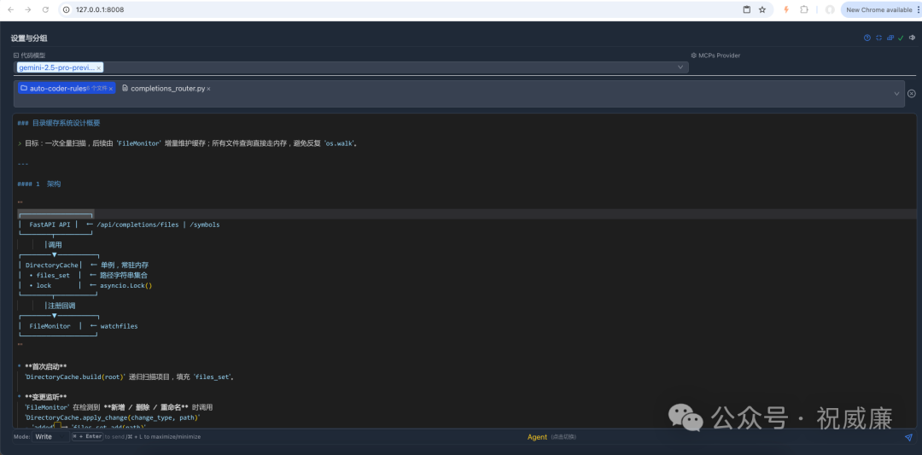Go back in browser history
Image resolution: width=922 pixels, height=455 pixels.
pos(10,9)
